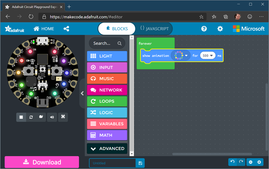Mute the simulator sound
The height and width of the screenshot is (169, 269).
52,117
